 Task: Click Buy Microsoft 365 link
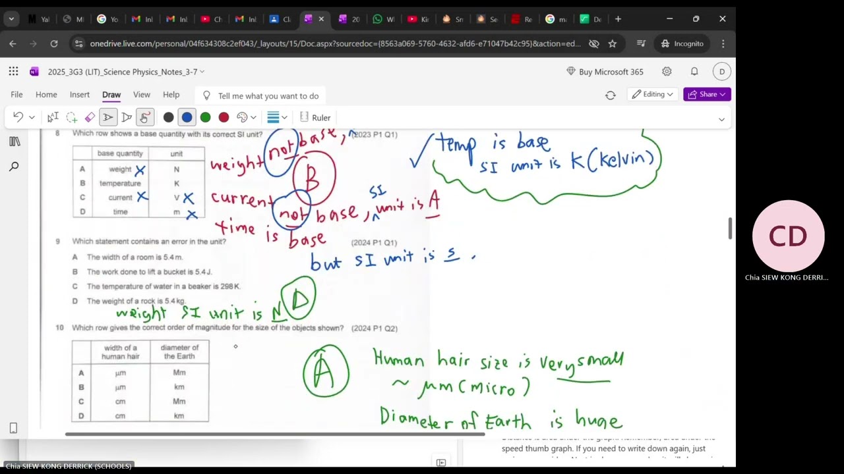point(605,72)
